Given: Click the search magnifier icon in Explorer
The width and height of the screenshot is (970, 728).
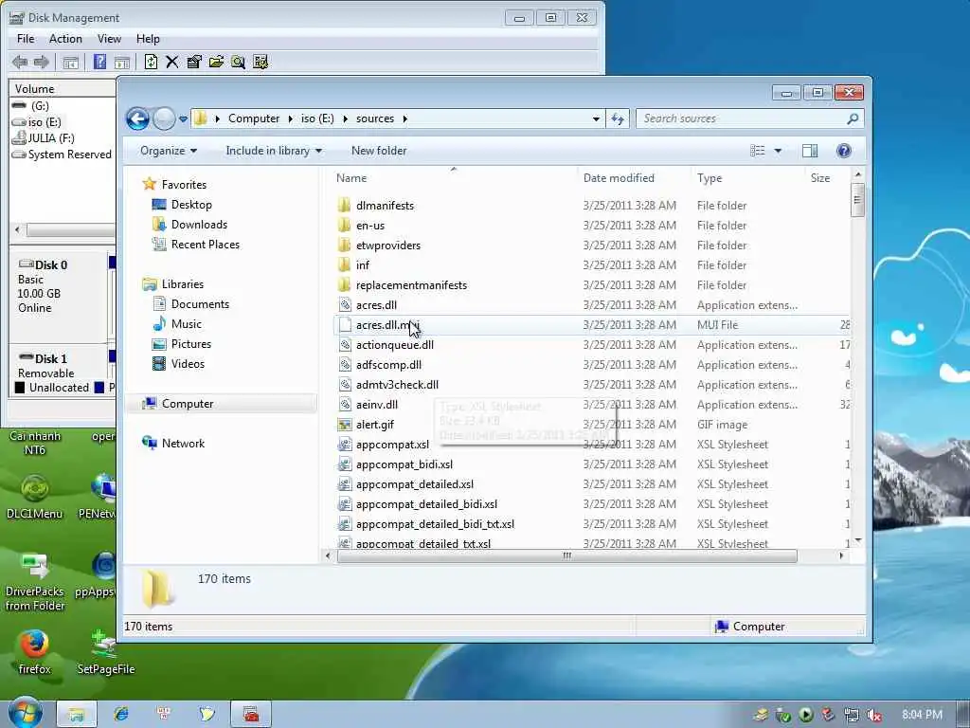Looking at the screenshot, I should pos(853,118).
